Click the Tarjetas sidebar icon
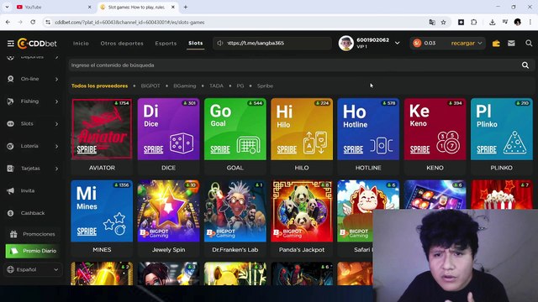Viewport: 538px width, 302px height. coord(11,169)
